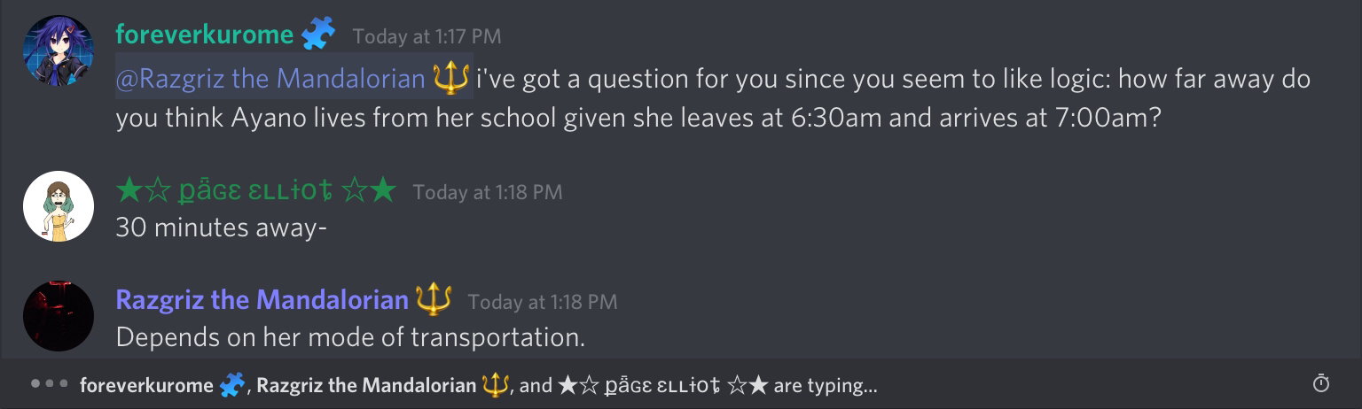This screenshot has height=409, width=1362.
Task: Click Page Elliot's green starred username
Action: (256, 190)
